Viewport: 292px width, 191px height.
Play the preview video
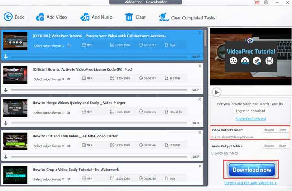(x=217, y=92)
